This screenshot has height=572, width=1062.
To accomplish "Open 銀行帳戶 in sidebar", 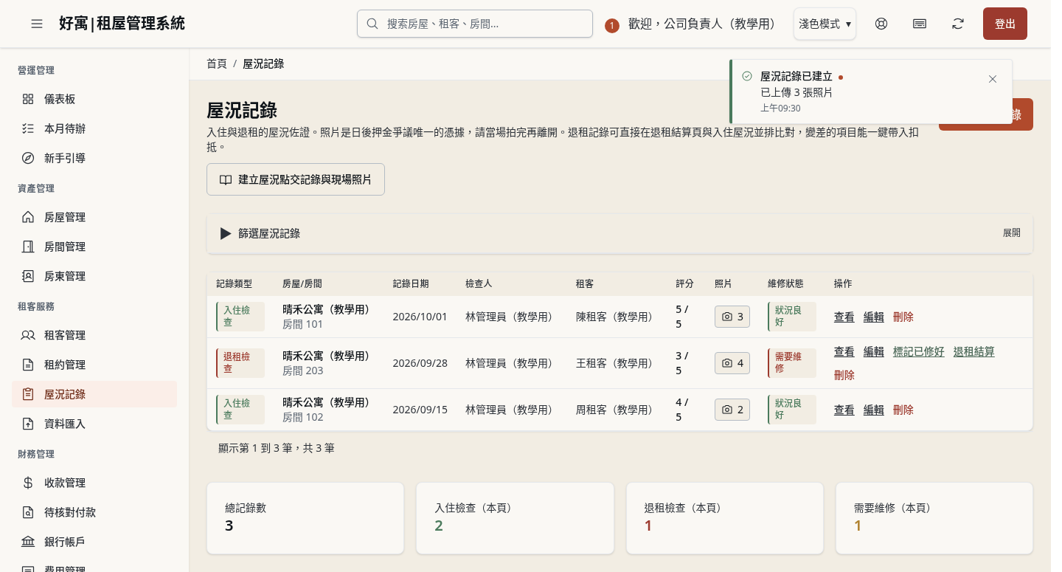I will coord(94,542).
